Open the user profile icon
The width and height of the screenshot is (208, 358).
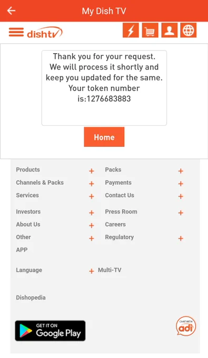pyautogui.click(x=170, y=30)
